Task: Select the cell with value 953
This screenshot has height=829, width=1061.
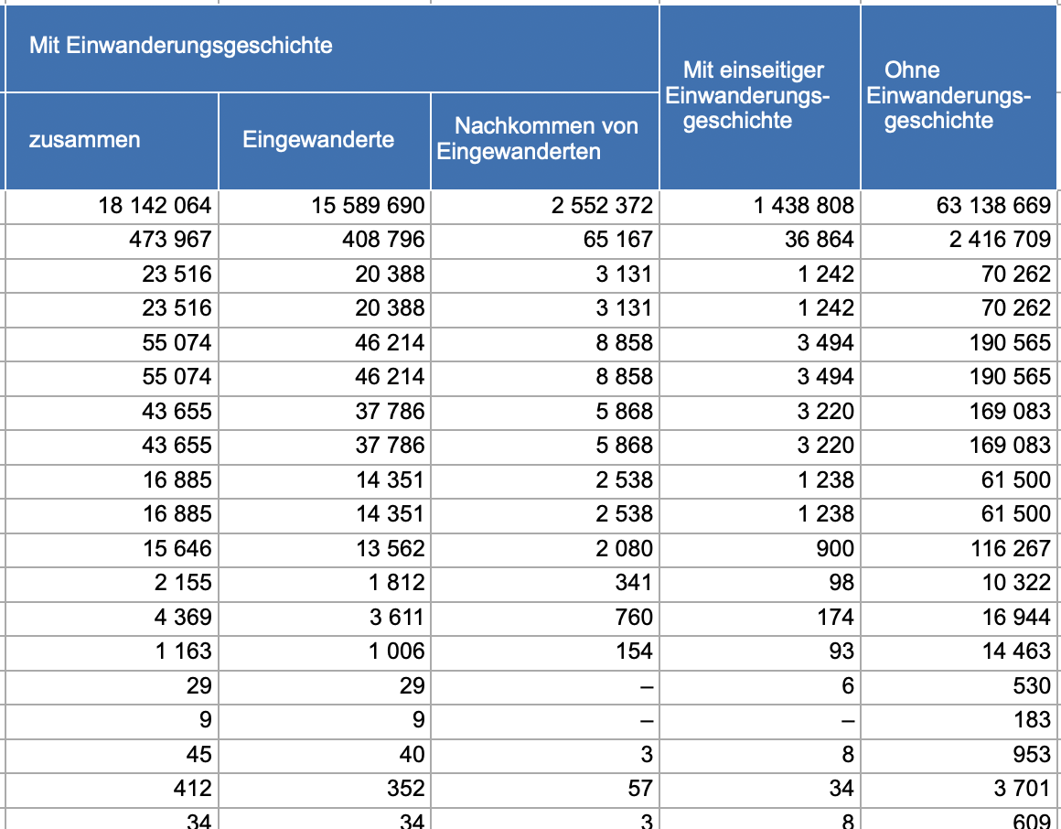Action: tap(959, 755)
